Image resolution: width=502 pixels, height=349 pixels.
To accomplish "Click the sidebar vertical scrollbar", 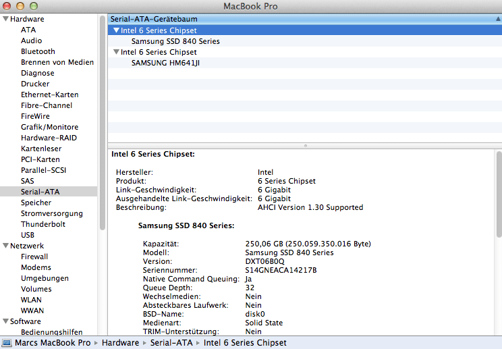I will coord(103,123).
